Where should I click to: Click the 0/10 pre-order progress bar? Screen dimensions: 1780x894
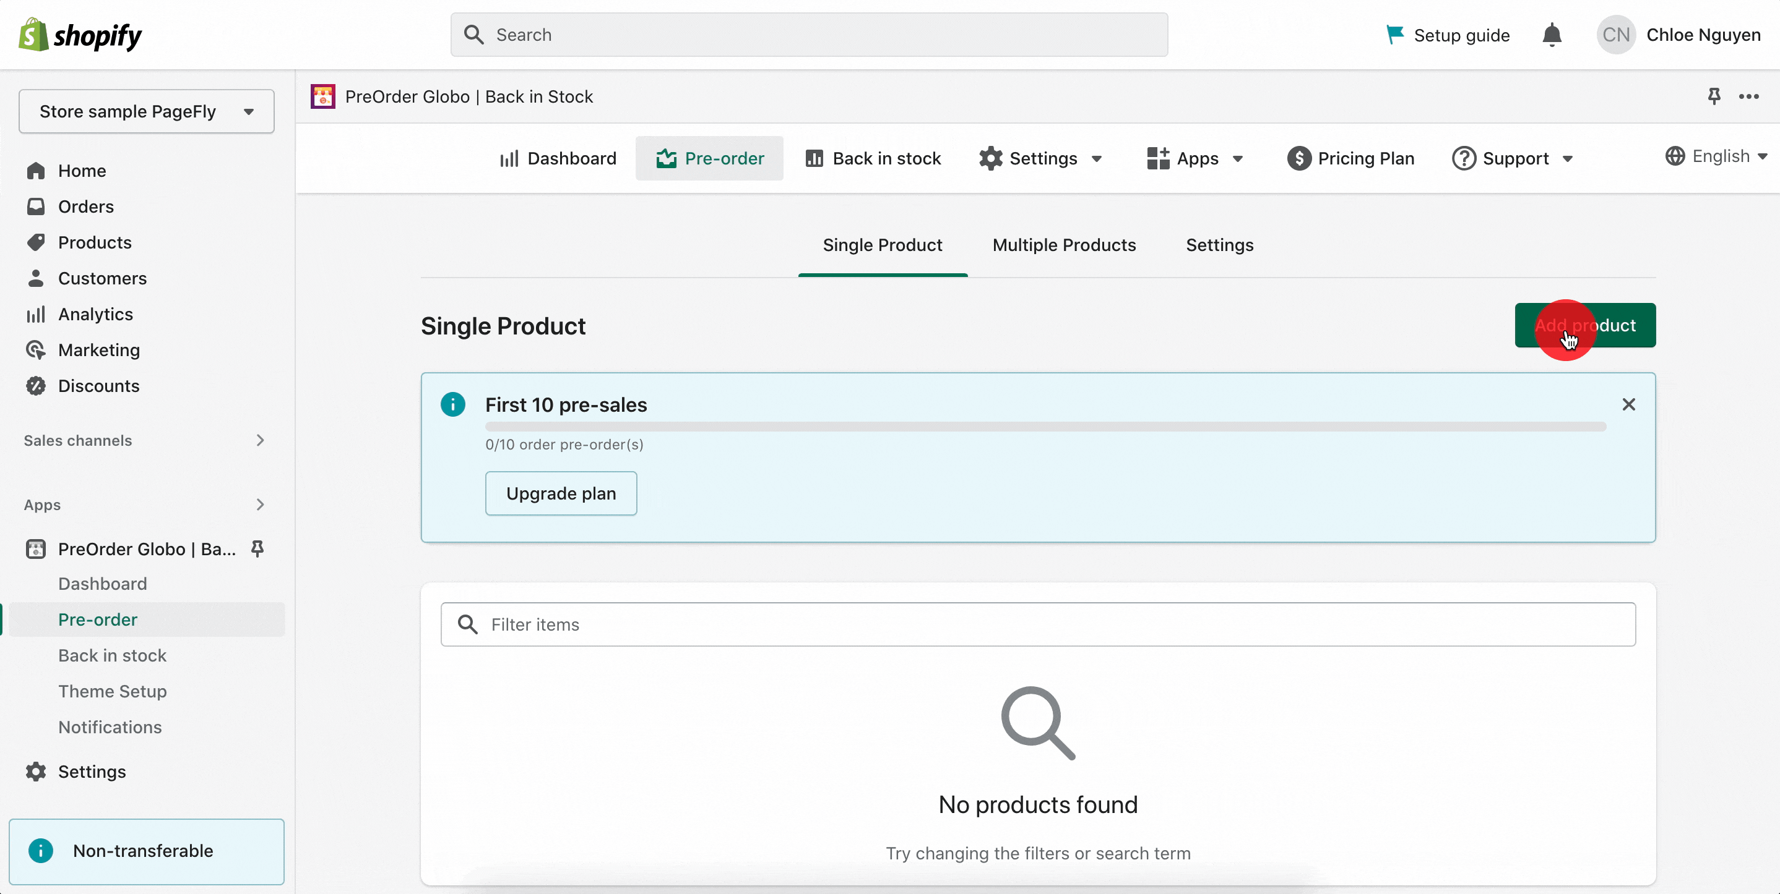pyautogui.click(x=1045, y=426)
